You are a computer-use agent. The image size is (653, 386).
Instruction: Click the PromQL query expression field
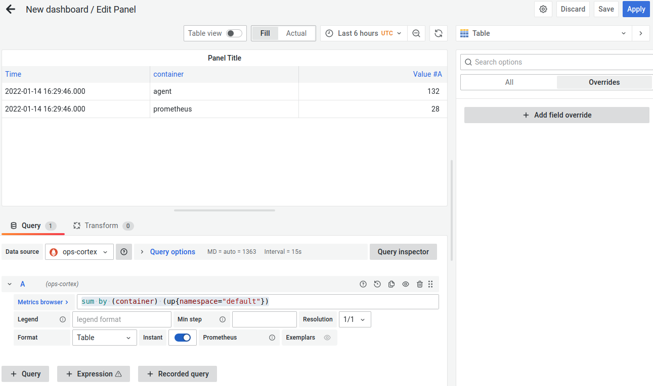pyautogui.click(x=258, y=302)
